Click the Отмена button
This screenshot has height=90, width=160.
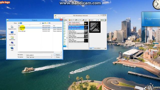coord(58,57)
